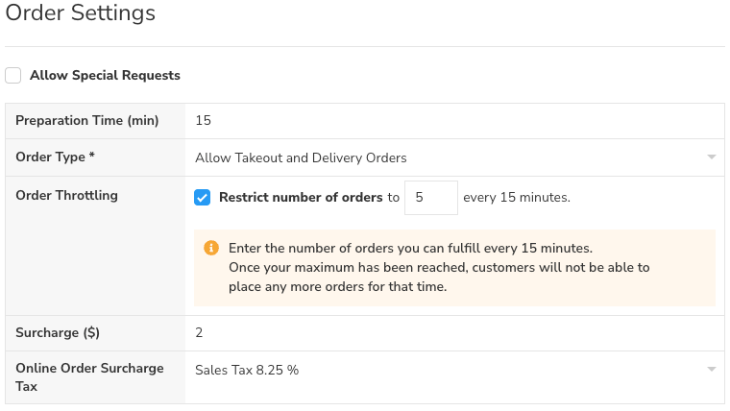Screen dimensions: 730x411
Task: Click the Allow Special Requests label
Action: click(105, 75)
